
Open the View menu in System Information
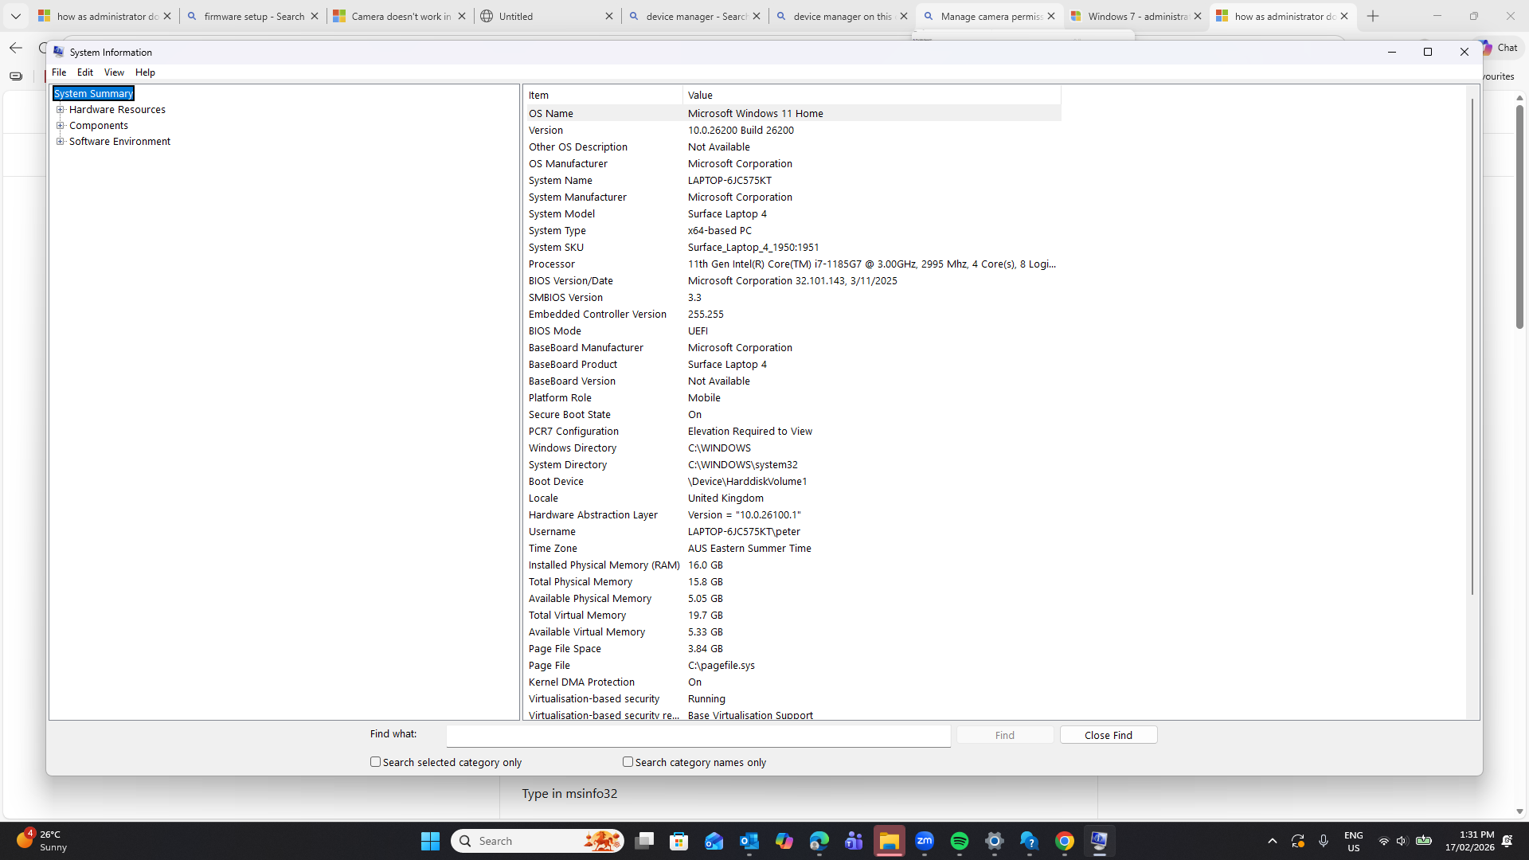(x=113, y=72)
